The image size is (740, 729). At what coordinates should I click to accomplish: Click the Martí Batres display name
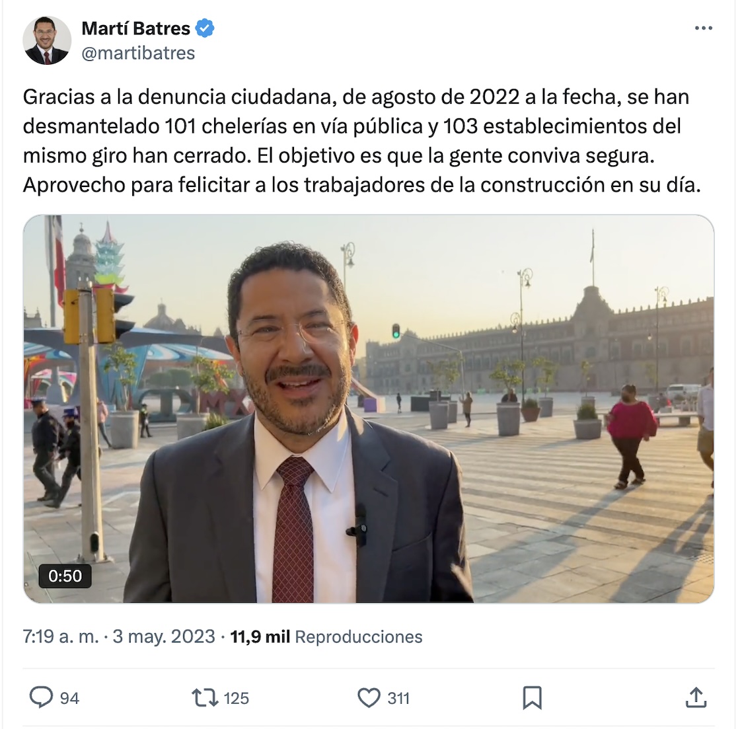(x=136, y=28)
